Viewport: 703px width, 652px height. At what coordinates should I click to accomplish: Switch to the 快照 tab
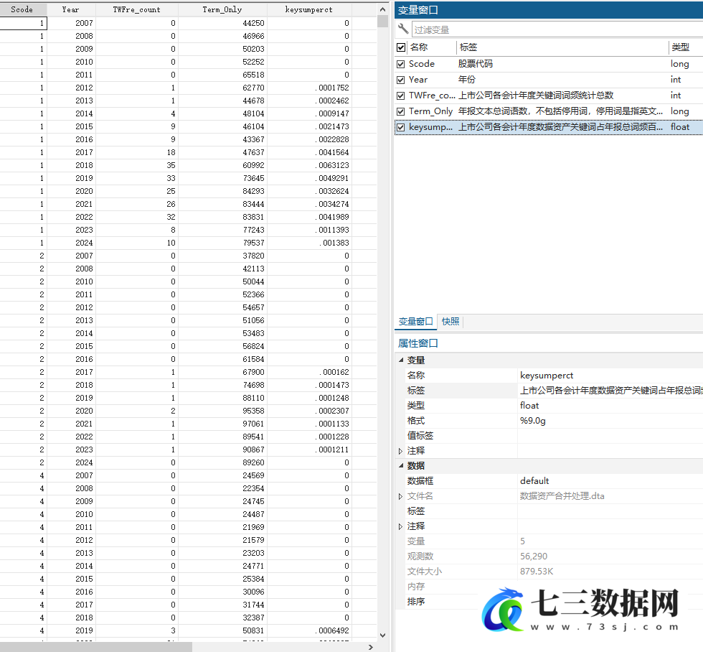(450, 321)
